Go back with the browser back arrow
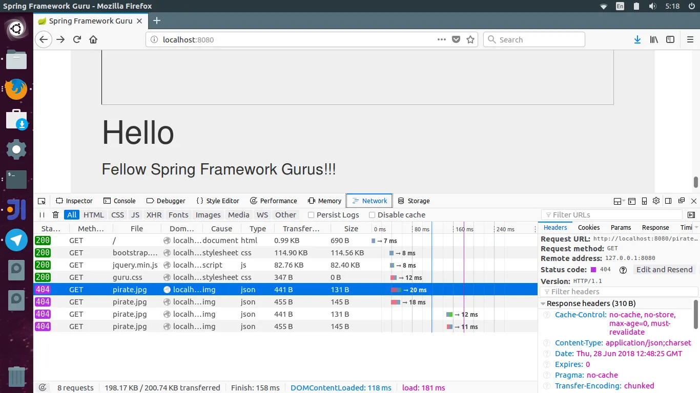The width and height of the screenshot is (700, 393). click(x=44, y=39)
